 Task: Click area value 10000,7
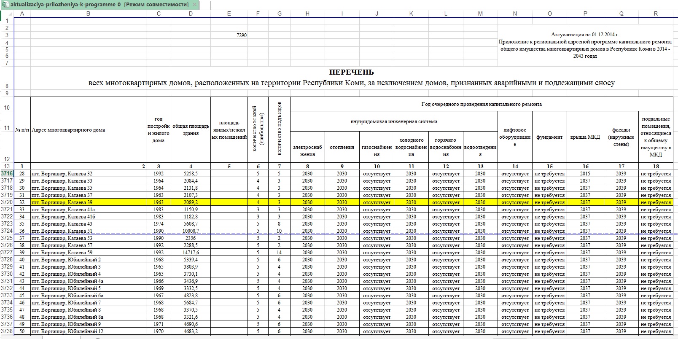tap(191, 231)
